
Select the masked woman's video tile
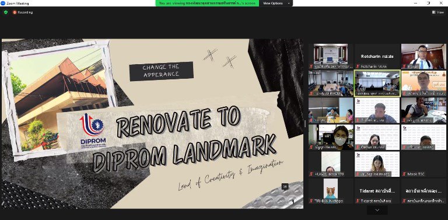331,137
